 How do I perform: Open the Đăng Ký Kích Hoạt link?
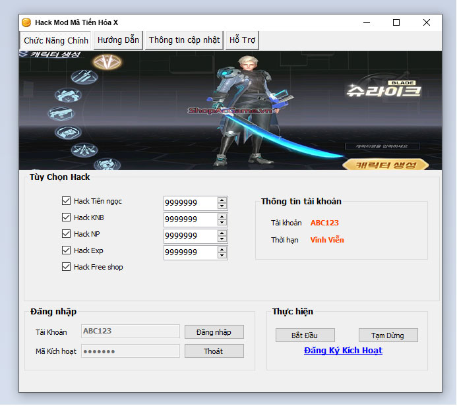[343, 351]
